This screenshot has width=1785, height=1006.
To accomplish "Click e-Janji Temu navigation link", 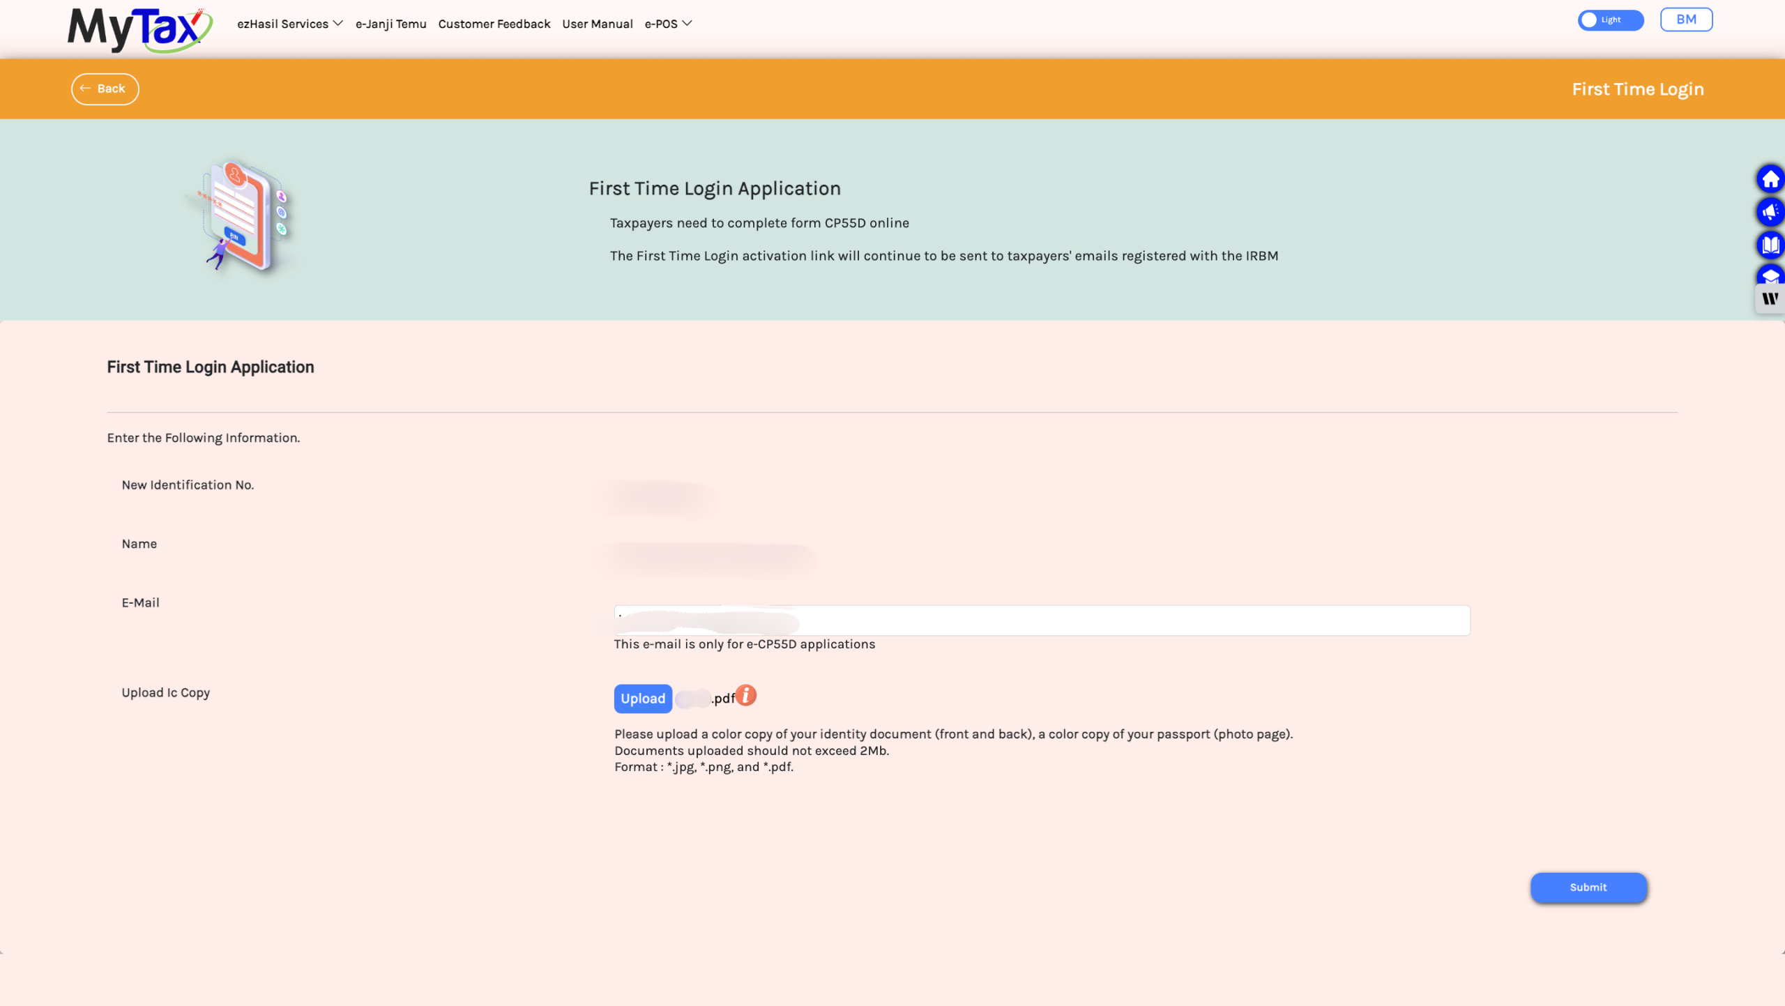I will pos(391,24).
